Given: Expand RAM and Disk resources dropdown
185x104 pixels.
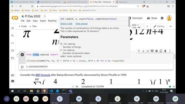Looking at the screenshot, I should pos(147,26).
